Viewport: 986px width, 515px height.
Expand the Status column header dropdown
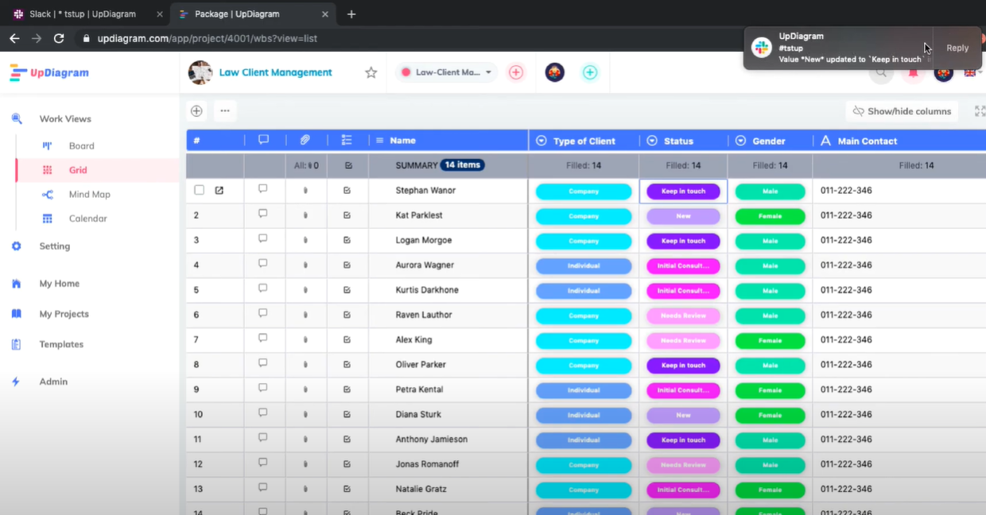[x=652, y=141]
